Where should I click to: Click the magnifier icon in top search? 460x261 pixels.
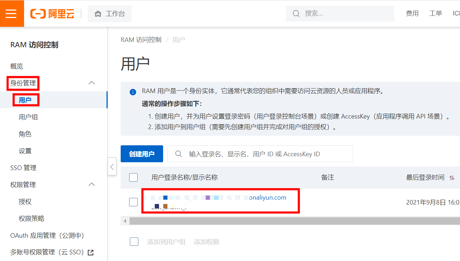tap(296, 14)
